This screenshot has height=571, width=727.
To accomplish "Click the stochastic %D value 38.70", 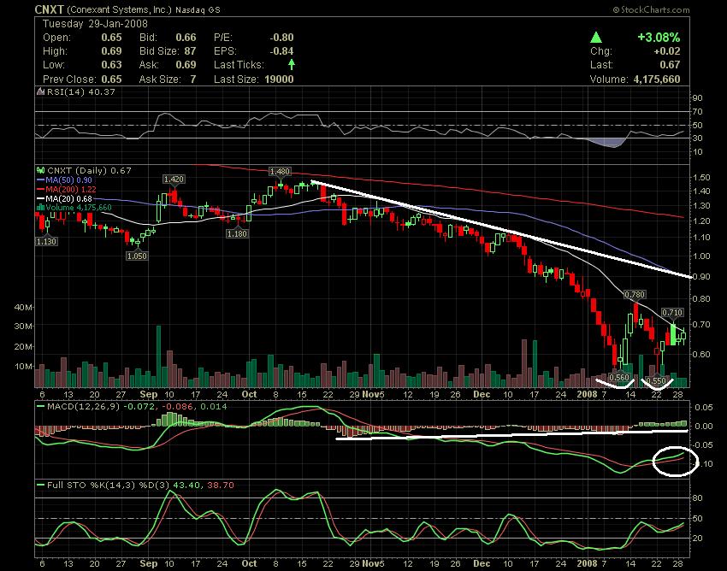I will (x=220, y=486).
